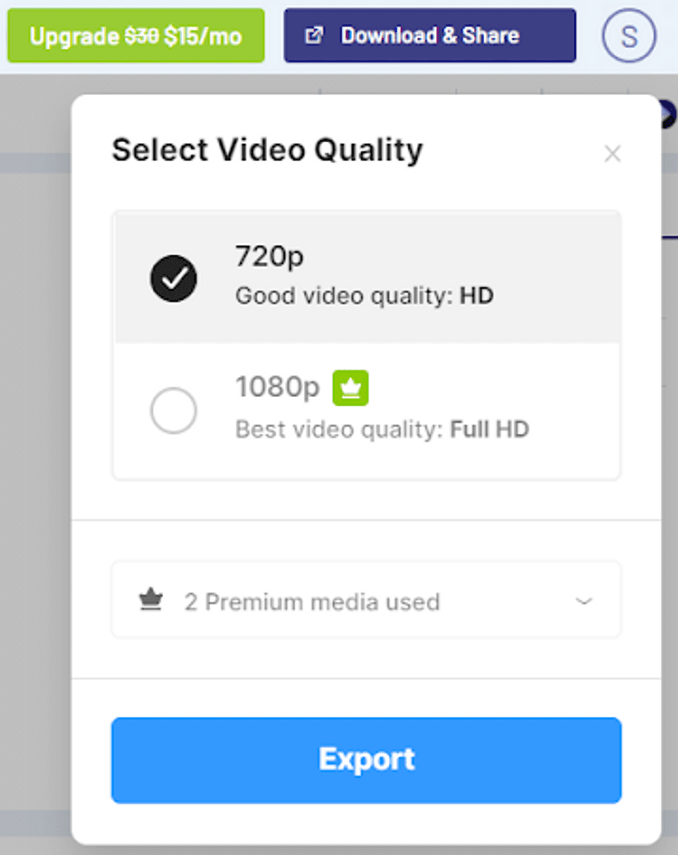Click the crown icon beside Premium media used

[151, 600]
